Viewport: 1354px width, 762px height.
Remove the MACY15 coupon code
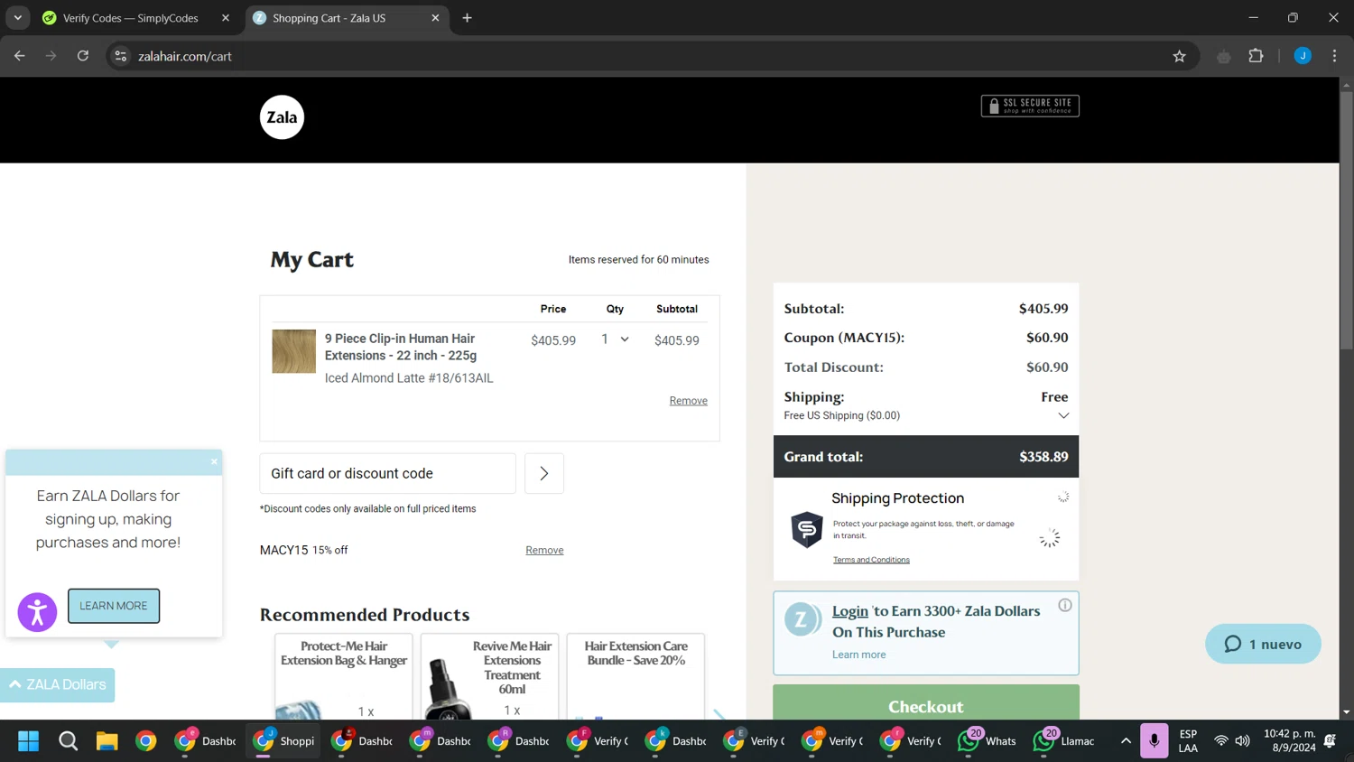point(544,550)
